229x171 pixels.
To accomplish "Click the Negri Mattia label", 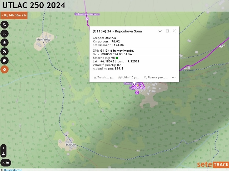I will point(137,88).
